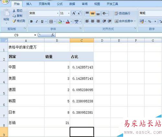Select the total cell showing 21
Image resolution: width=162 pixels, height=137 pixels.
point(57,123)
